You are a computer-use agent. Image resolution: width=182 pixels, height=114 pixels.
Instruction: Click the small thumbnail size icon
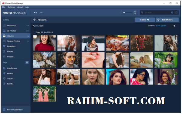tap(121, 12)
